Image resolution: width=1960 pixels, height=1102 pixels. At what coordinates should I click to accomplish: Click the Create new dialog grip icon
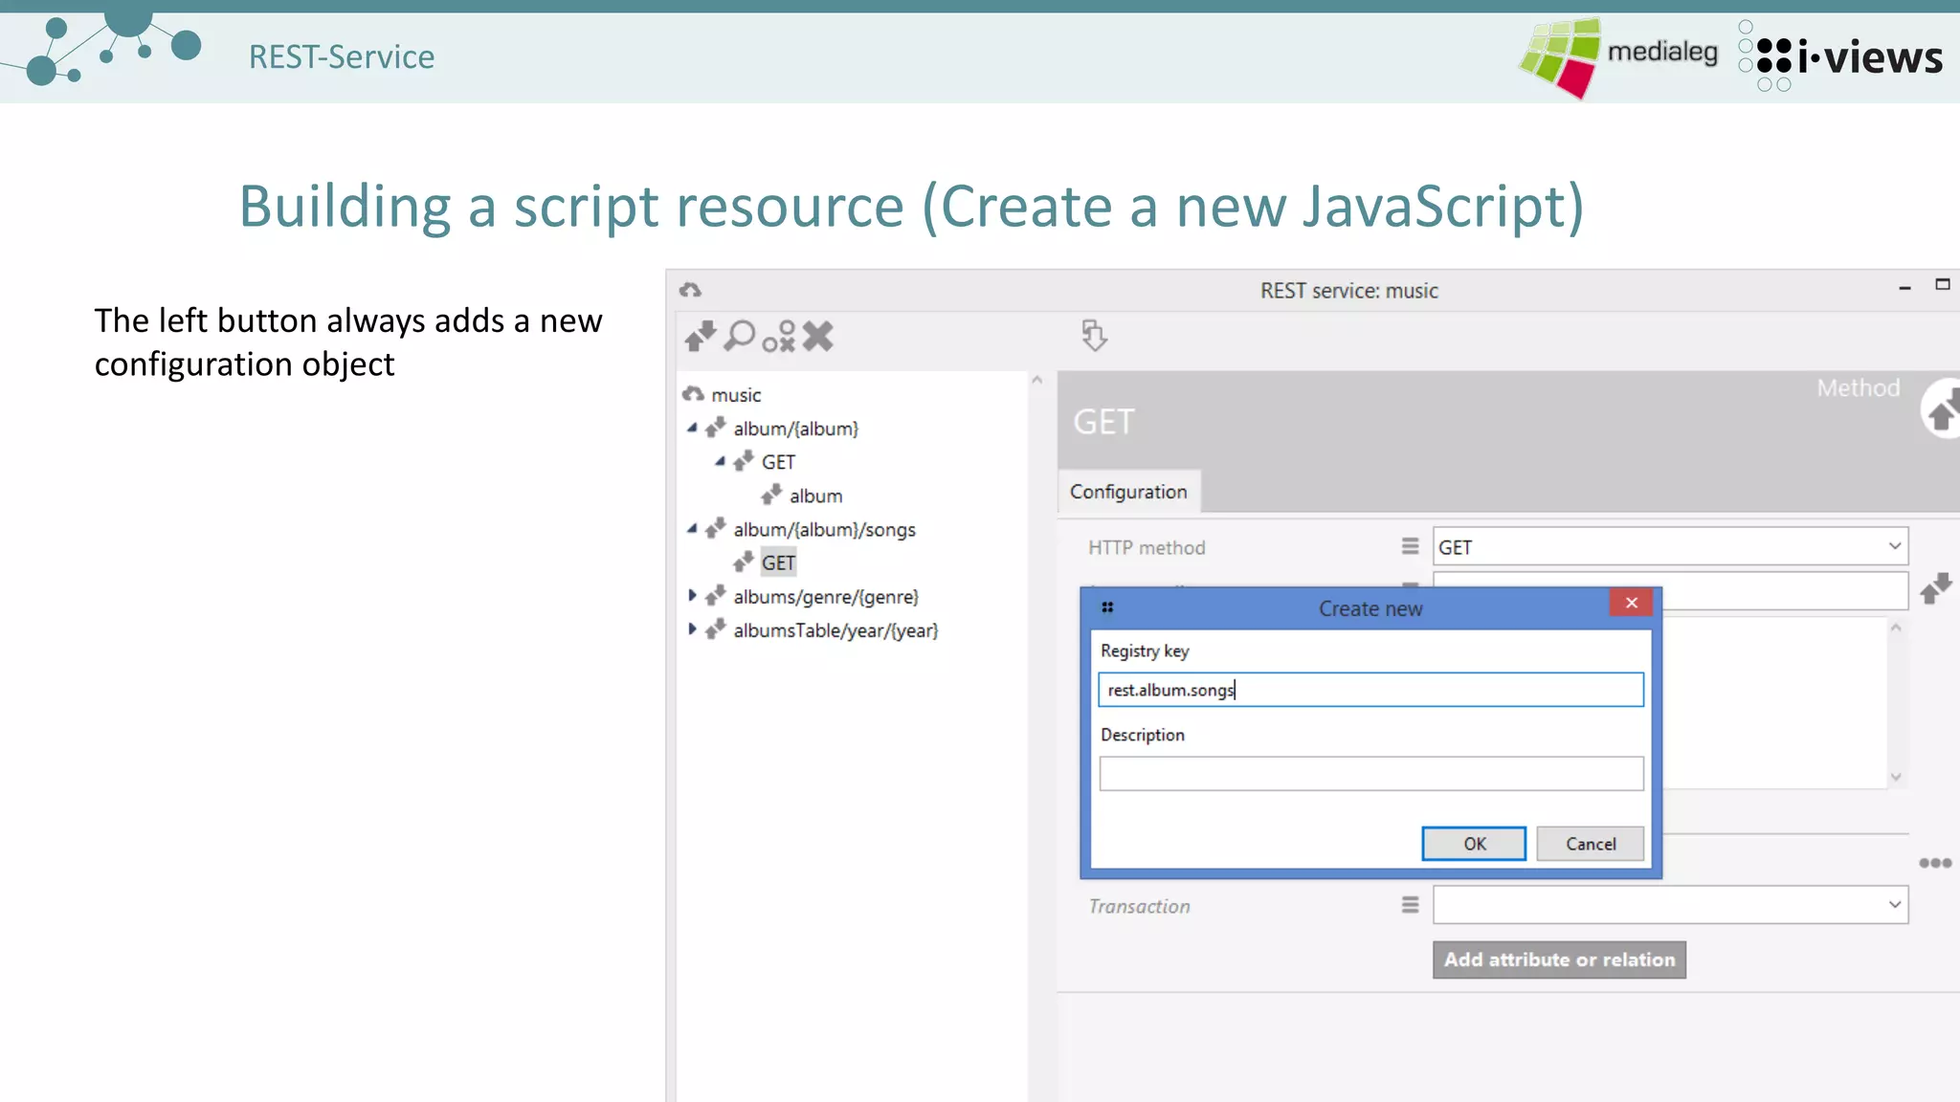tap(1107, 607)
